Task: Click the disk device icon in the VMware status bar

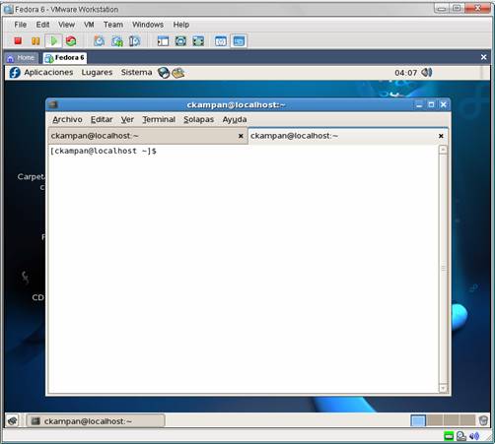Action: click(x=461, y=436)
